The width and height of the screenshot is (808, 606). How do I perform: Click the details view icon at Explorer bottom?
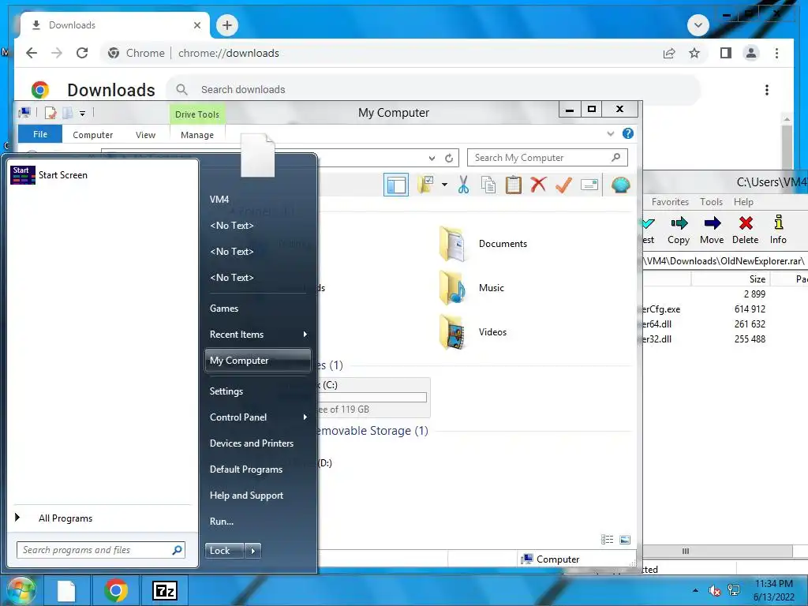(607, 540)
